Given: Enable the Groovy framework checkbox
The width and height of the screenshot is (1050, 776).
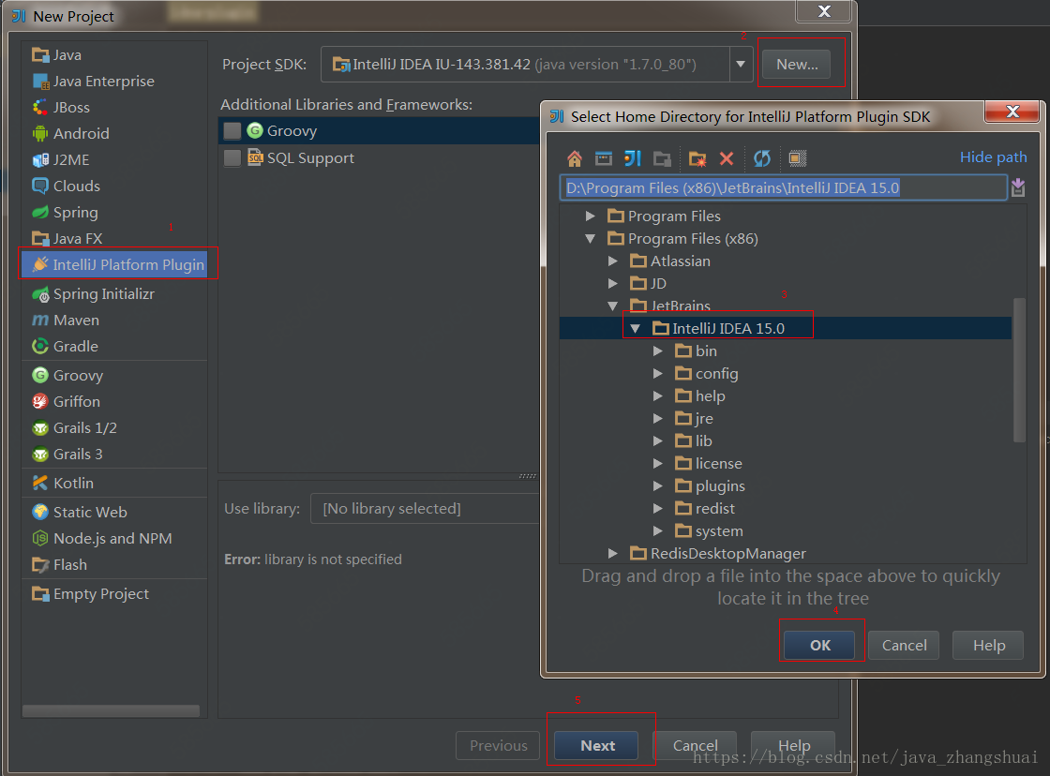Looking at the screenshot, I should 232,130.
